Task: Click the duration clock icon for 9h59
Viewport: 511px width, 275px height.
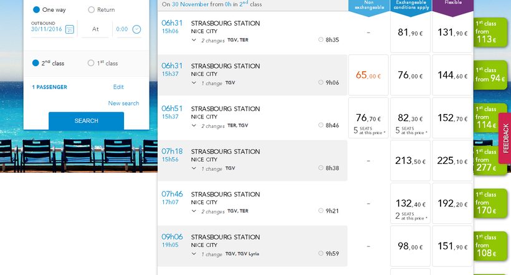Action: click(x=321, y=254)
